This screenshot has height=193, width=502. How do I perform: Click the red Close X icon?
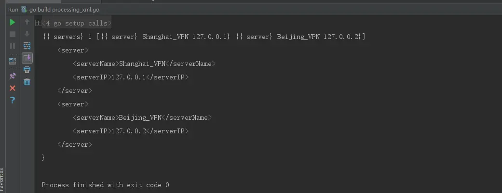point(13,88)
